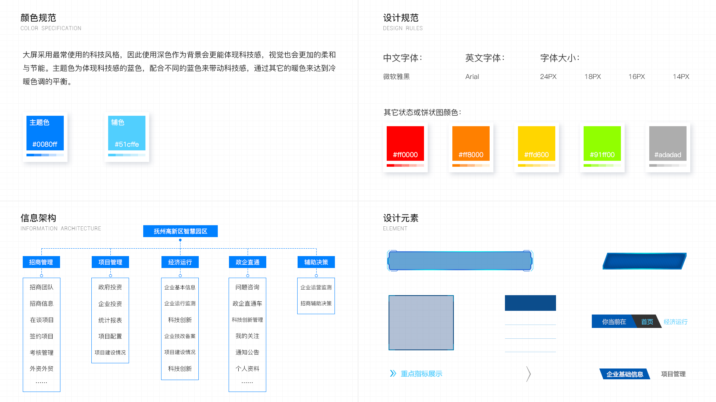
Task: Select 我的关注 item
Action: point(247,336)
